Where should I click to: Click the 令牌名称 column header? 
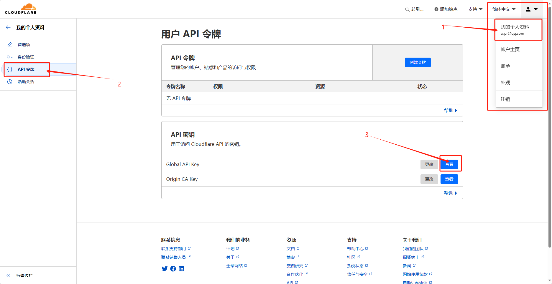tap(175, 86)
